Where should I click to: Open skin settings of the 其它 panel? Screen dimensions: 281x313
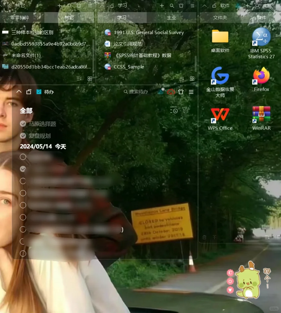tap(79, 6)
